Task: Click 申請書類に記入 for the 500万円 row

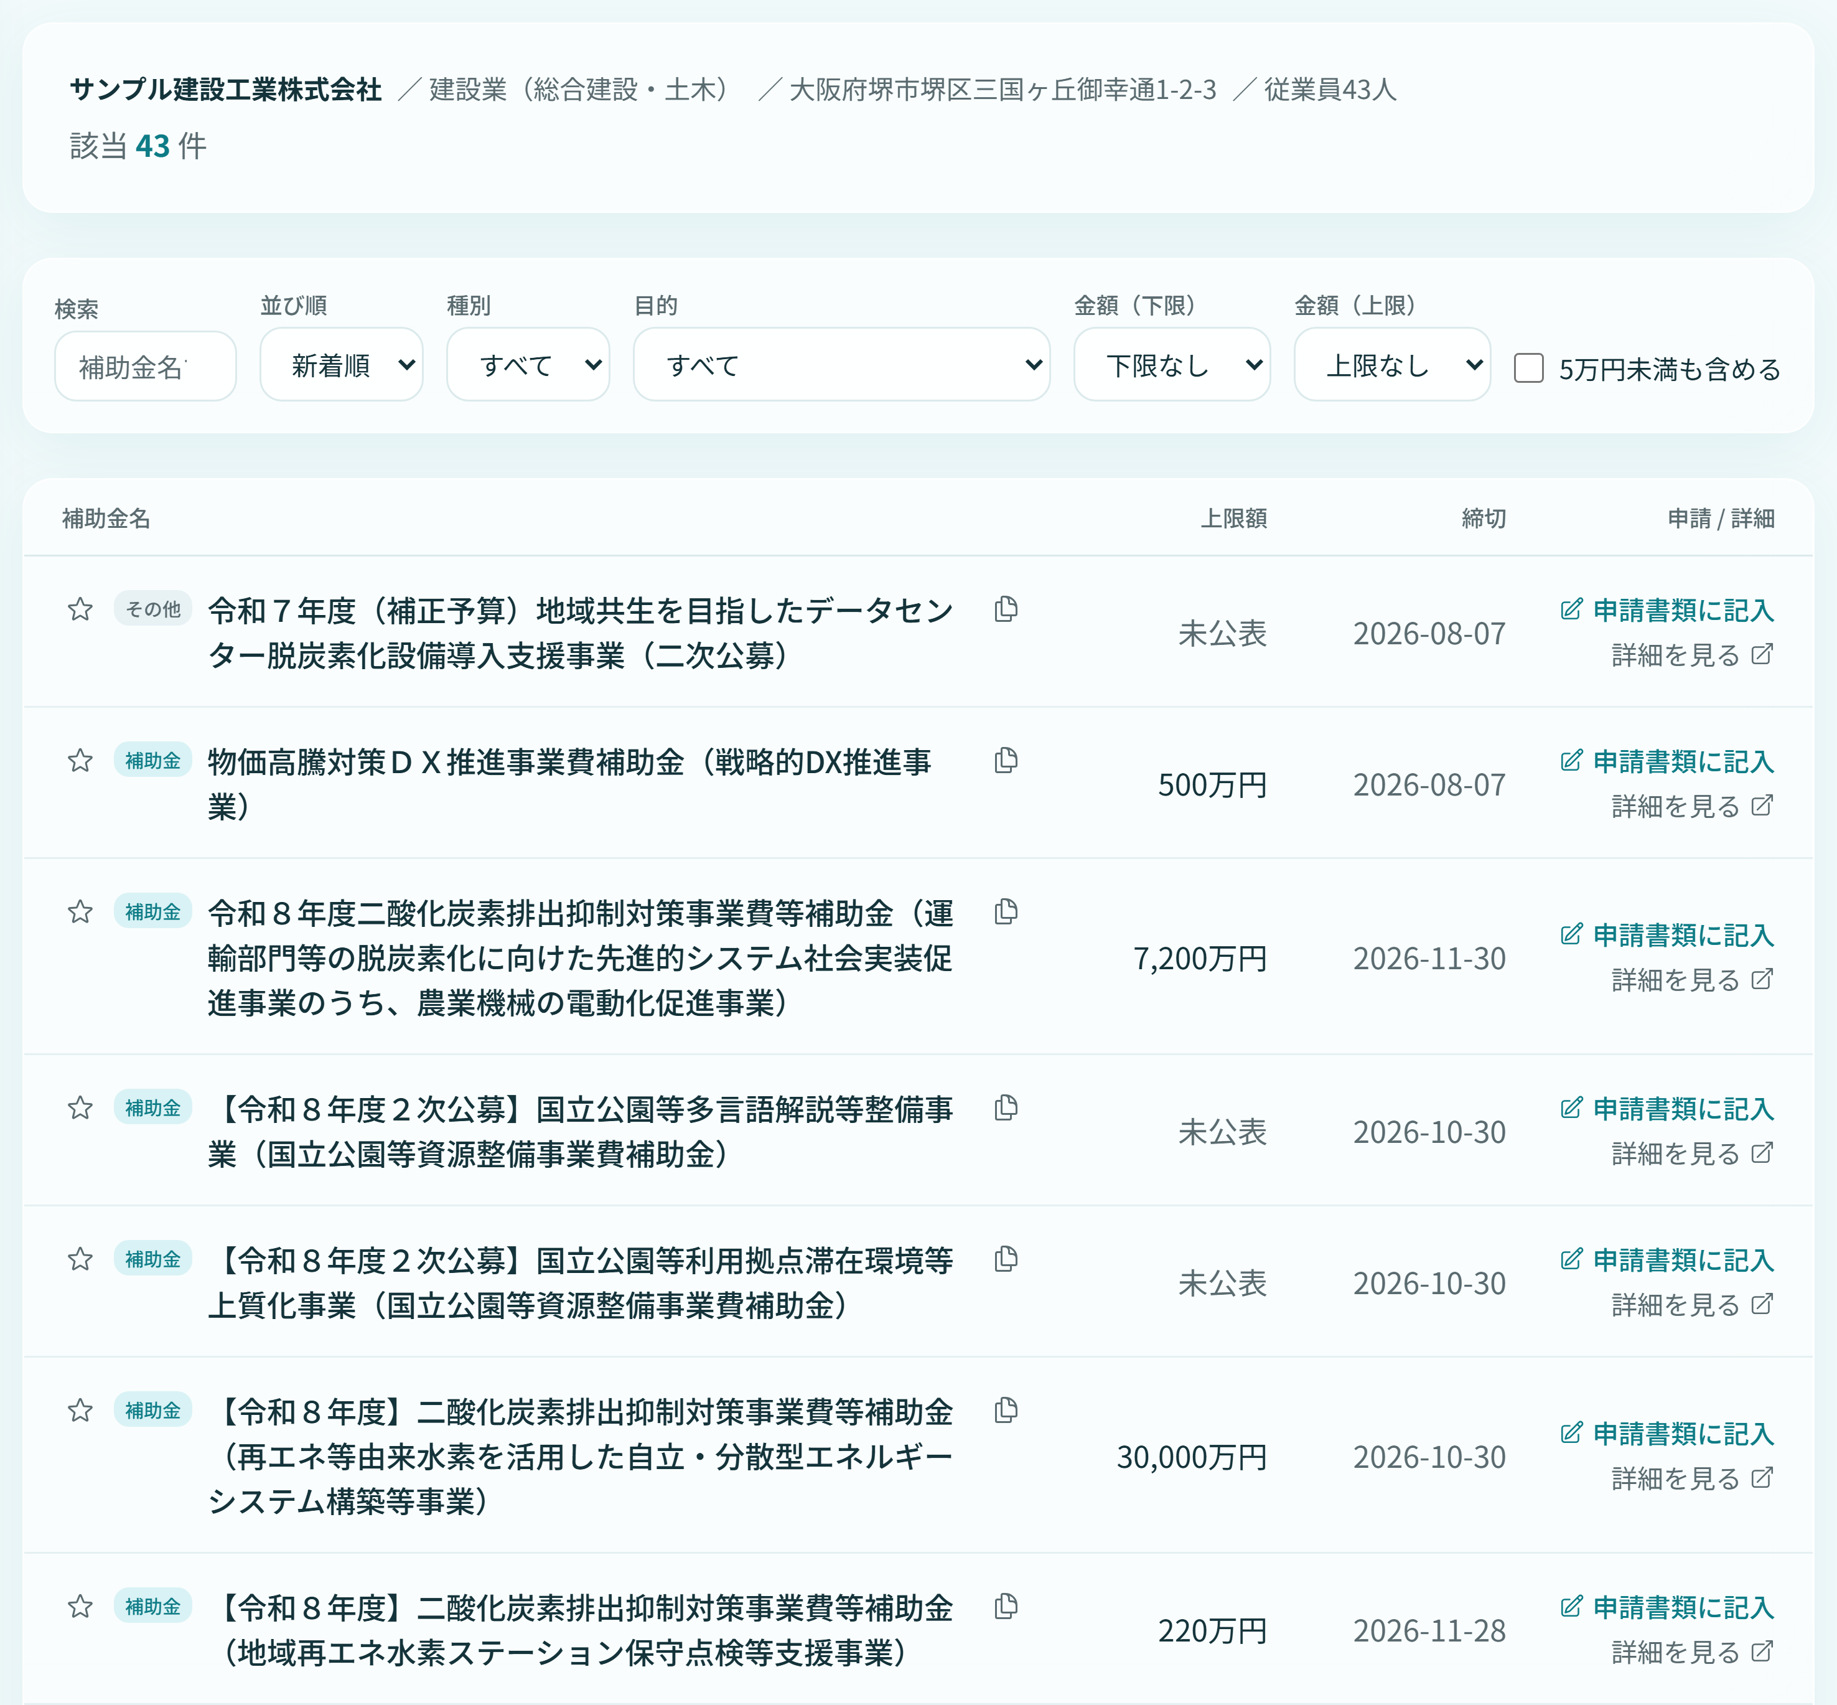Action: (1667, 761)
